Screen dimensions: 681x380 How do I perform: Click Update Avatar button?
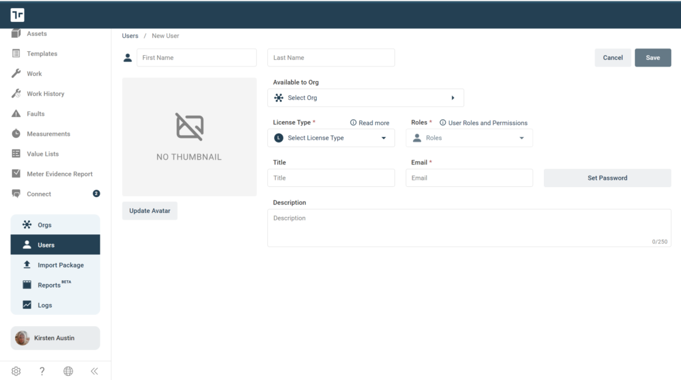tap(150, 210)
